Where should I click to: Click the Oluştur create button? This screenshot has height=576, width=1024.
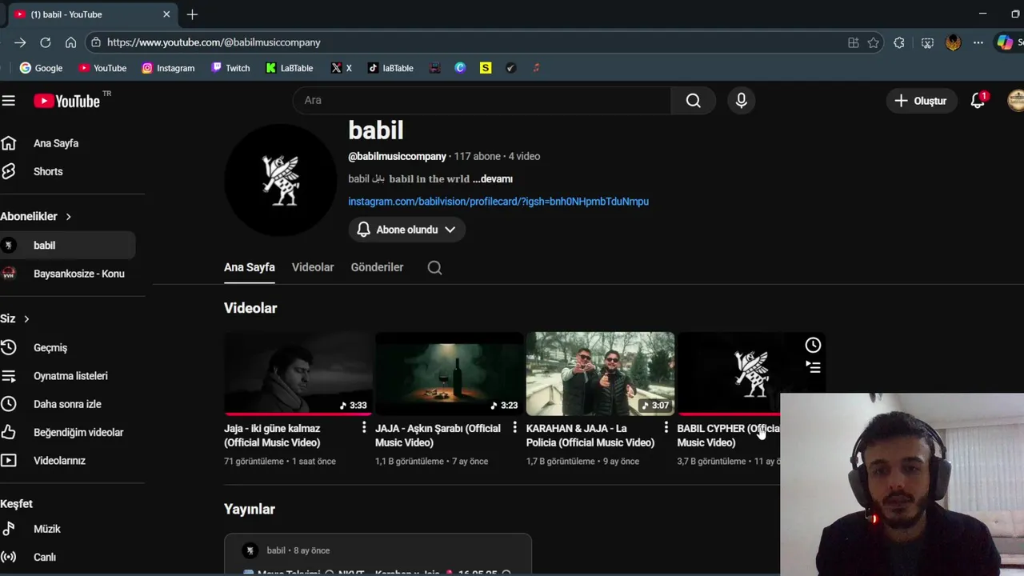[921, 101]
